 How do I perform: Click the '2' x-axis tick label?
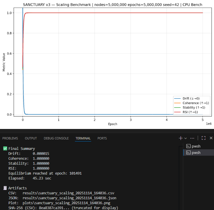[95, 120]
